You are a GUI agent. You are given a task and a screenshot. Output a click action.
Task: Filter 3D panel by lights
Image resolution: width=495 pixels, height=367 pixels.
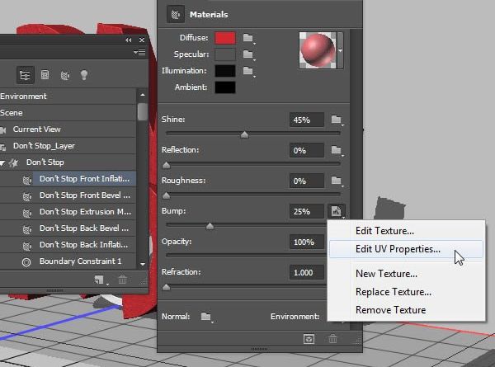tap(84, 75)
